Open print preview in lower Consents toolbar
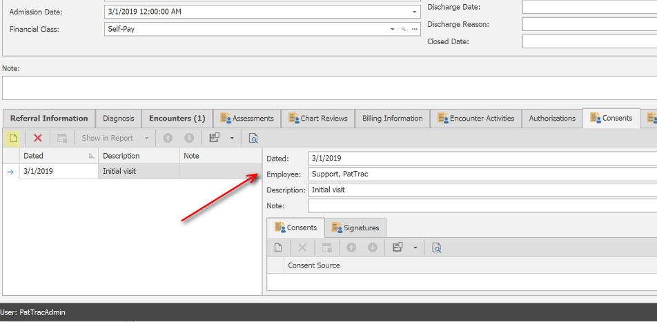 (436, 248)
